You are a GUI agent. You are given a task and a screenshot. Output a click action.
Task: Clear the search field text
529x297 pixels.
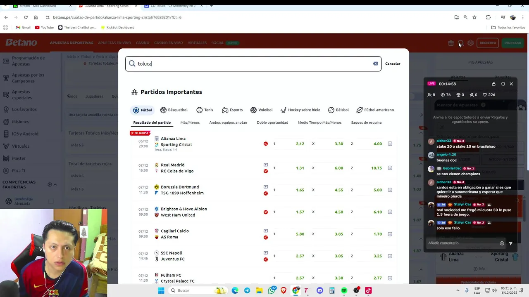pos(375,64)
